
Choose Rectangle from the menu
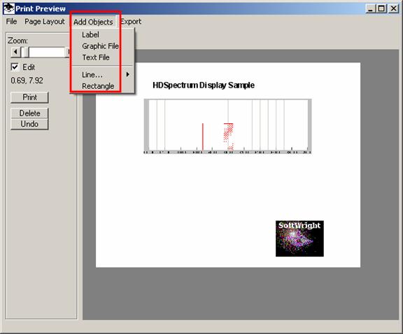pos(98,86)
